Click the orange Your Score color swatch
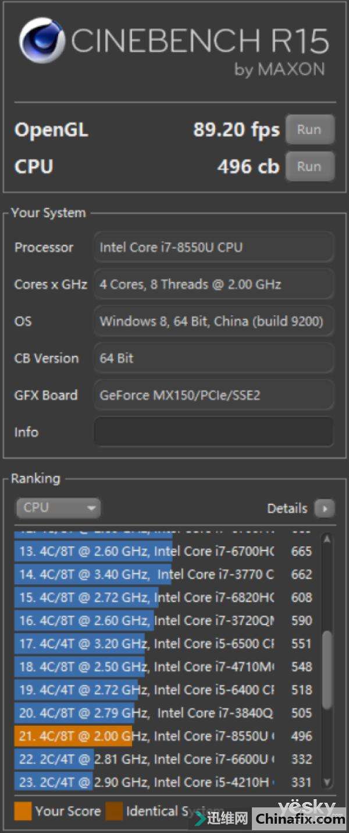The image size is (349, 833). click(x=23, y=811)
